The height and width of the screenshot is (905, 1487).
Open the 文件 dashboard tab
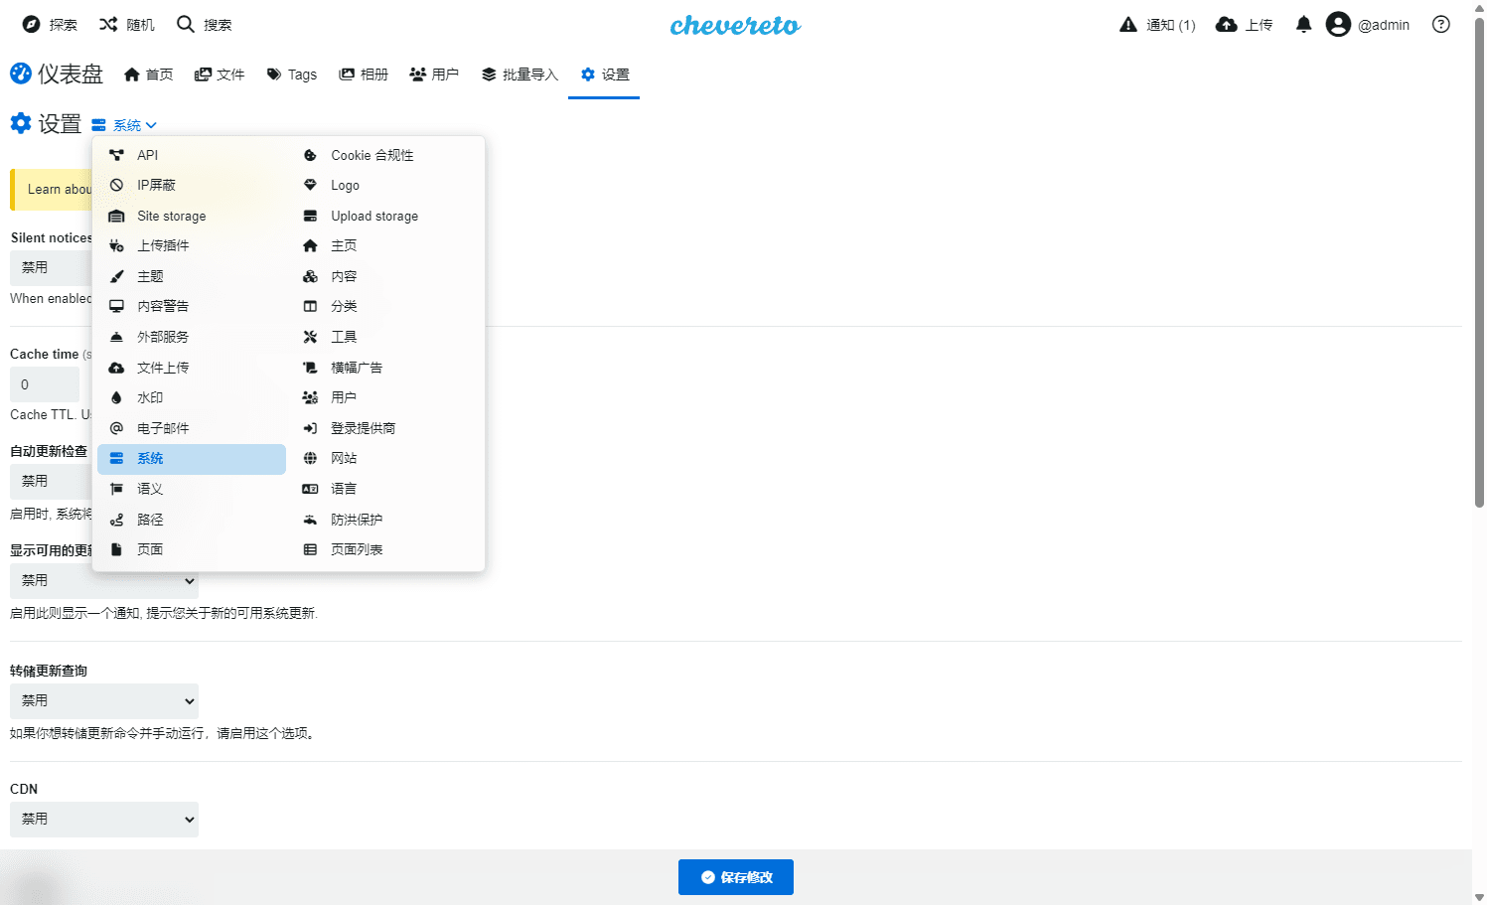(220, 75)
